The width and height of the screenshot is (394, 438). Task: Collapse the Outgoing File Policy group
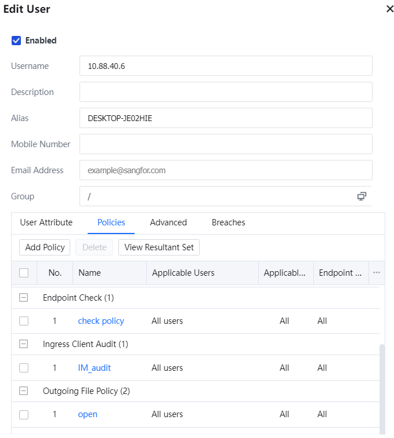(x=24, y=391)
